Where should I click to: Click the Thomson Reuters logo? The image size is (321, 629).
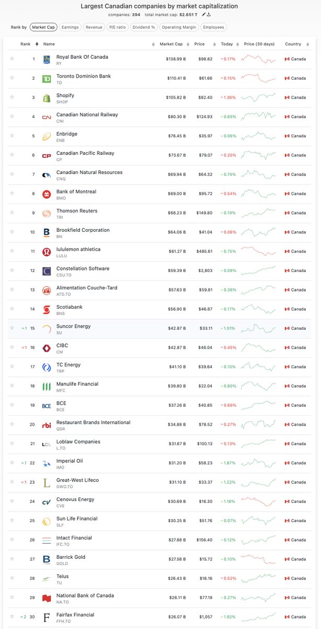click(x=46, y=213)
